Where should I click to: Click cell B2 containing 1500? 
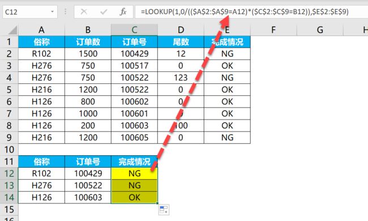pos(88,54)
